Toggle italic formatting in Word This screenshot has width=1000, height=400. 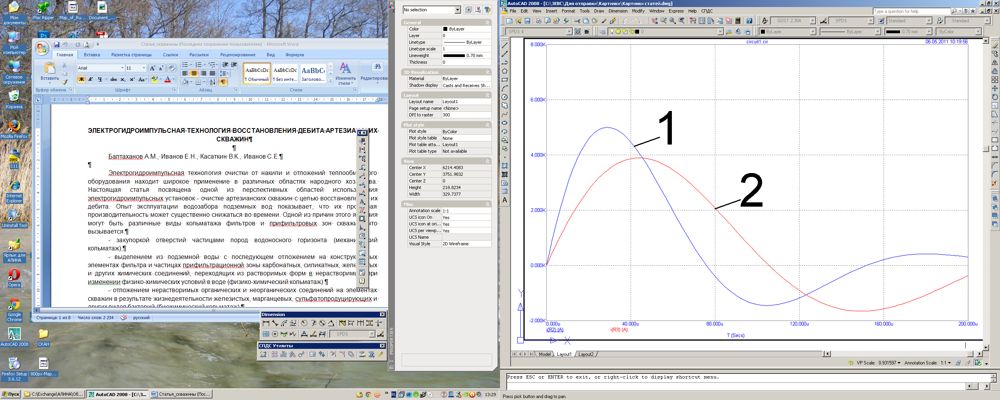[90, 79]
